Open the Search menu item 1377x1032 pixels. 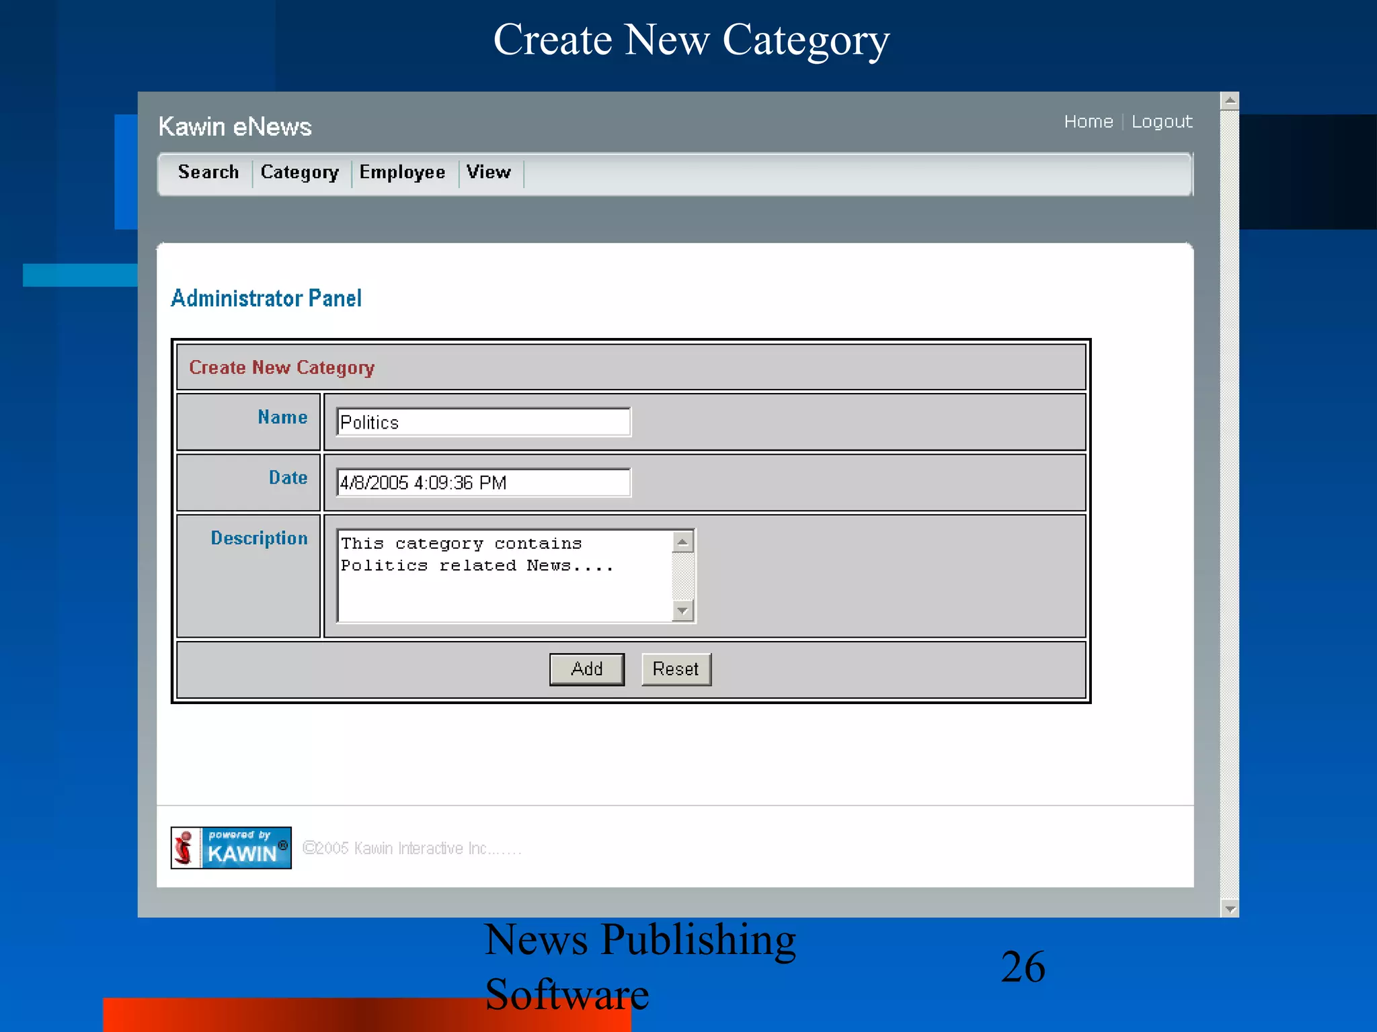pos(208,172)
